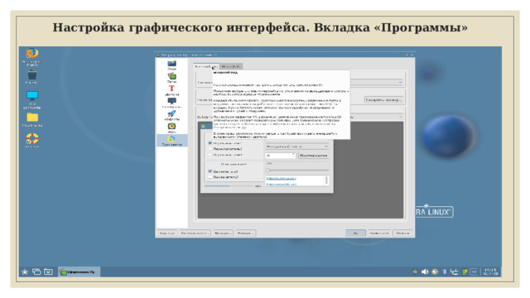530x298 pixels.
Task: Open the themes section icon in sidebar
Action: click(171, 76)
